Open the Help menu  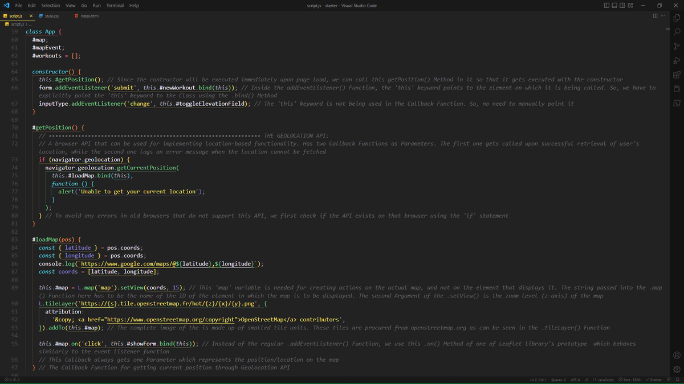135,6
